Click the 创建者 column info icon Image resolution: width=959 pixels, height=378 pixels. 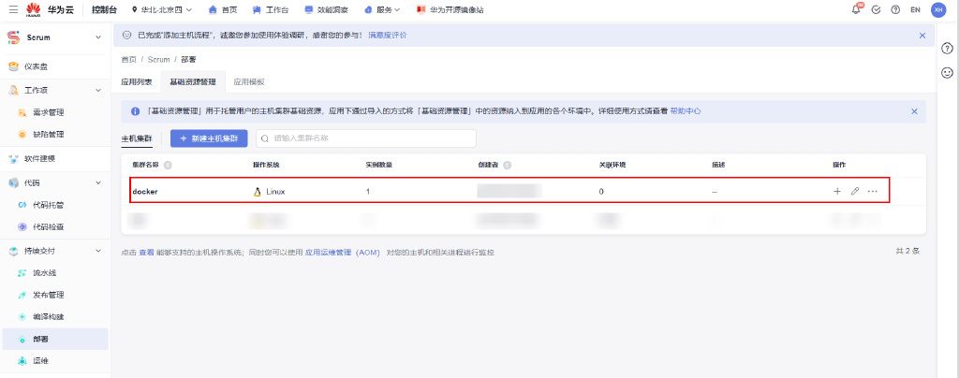507,165
